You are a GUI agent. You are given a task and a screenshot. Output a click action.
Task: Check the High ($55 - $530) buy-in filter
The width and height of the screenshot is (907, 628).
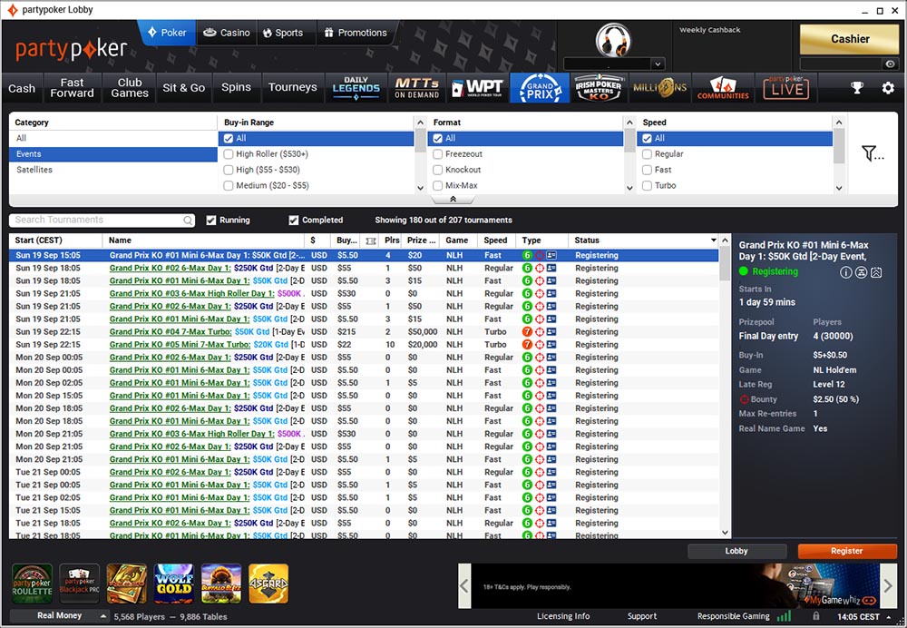pos(229,170)
